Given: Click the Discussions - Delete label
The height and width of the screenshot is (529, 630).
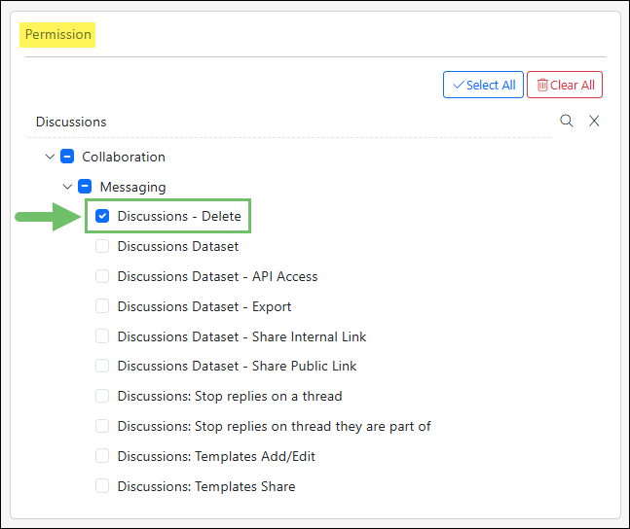Looking at the screenshot, I should tap(179, 216).
